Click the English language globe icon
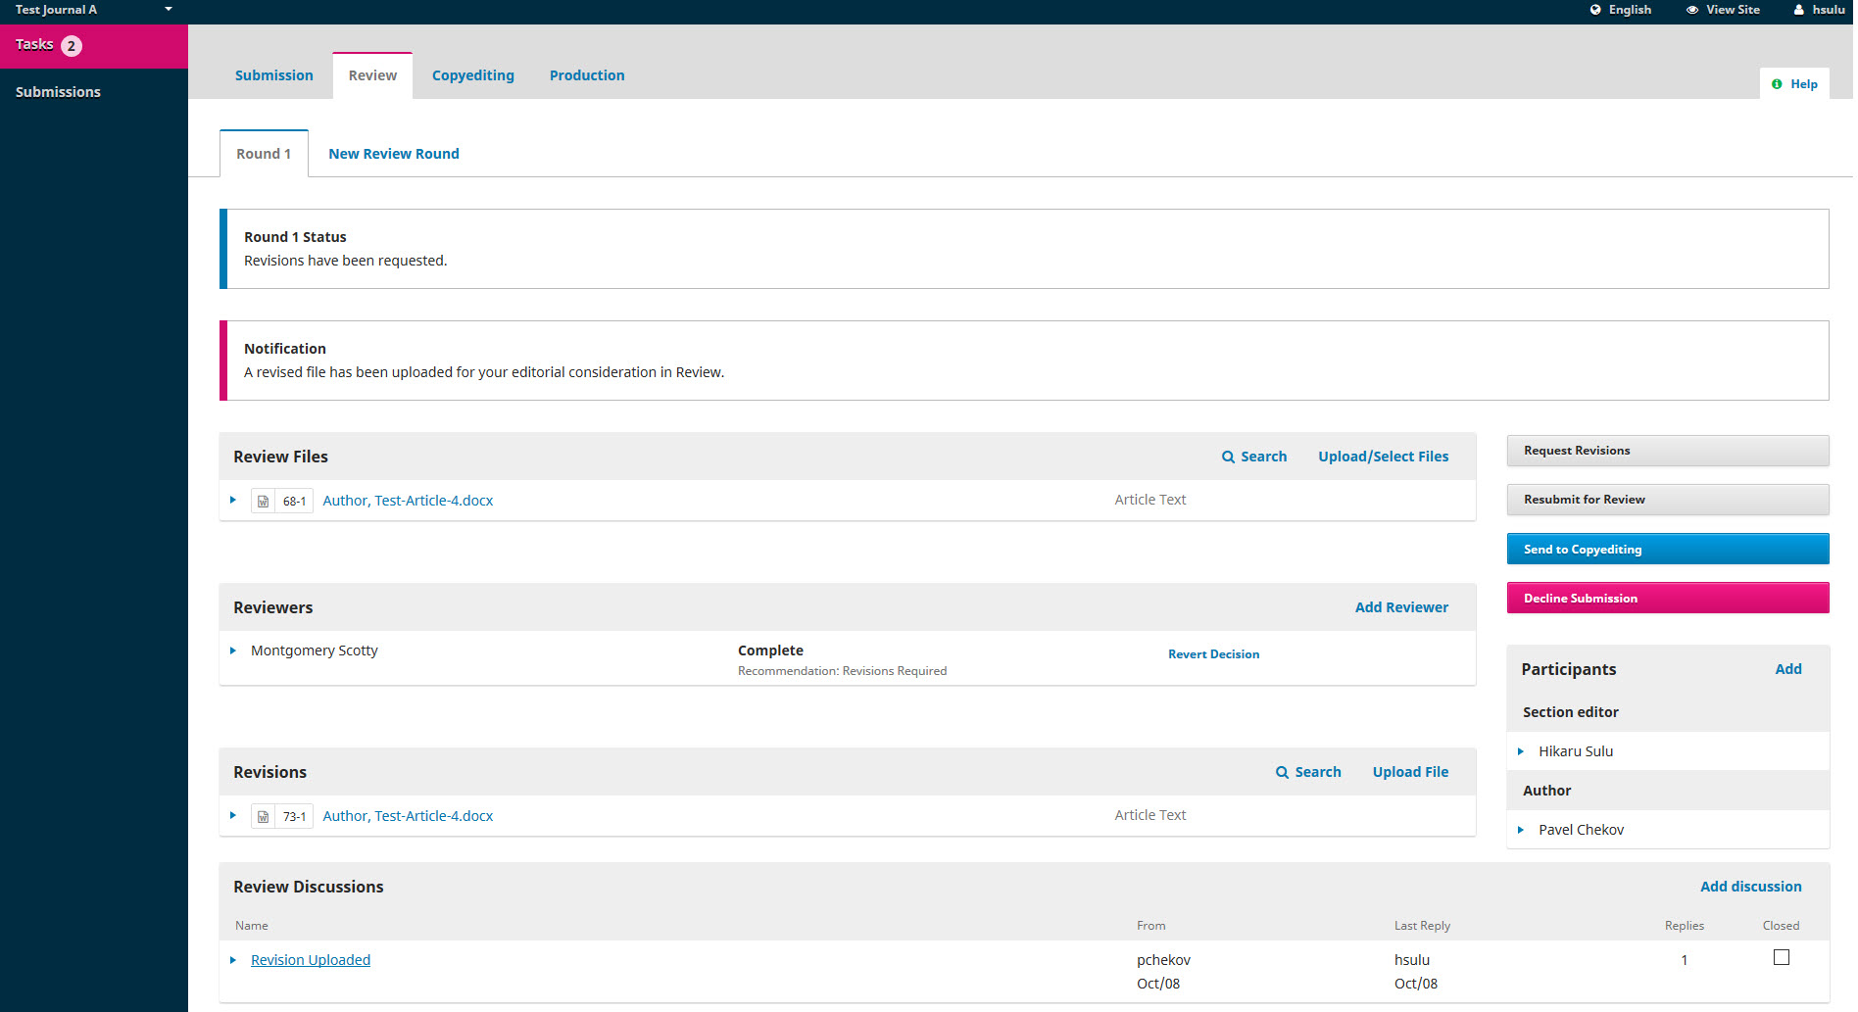Viewport: 1858px width, 1012px height. pos(1595,9)
